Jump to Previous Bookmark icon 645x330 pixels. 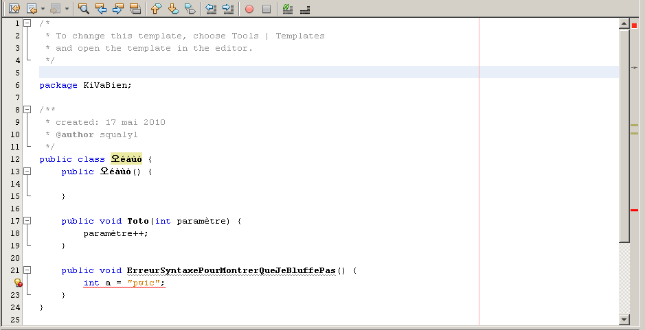pyautogui.click(x=156, y=9)
